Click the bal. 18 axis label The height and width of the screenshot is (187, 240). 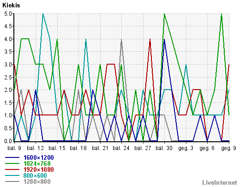coord(78,148)
